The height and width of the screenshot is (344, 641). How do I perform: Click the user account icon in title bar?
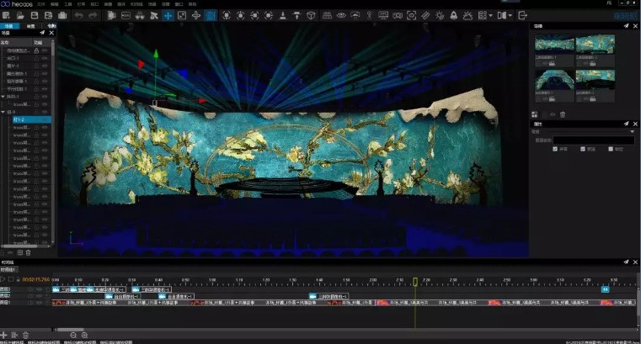(x=609, y=3)
